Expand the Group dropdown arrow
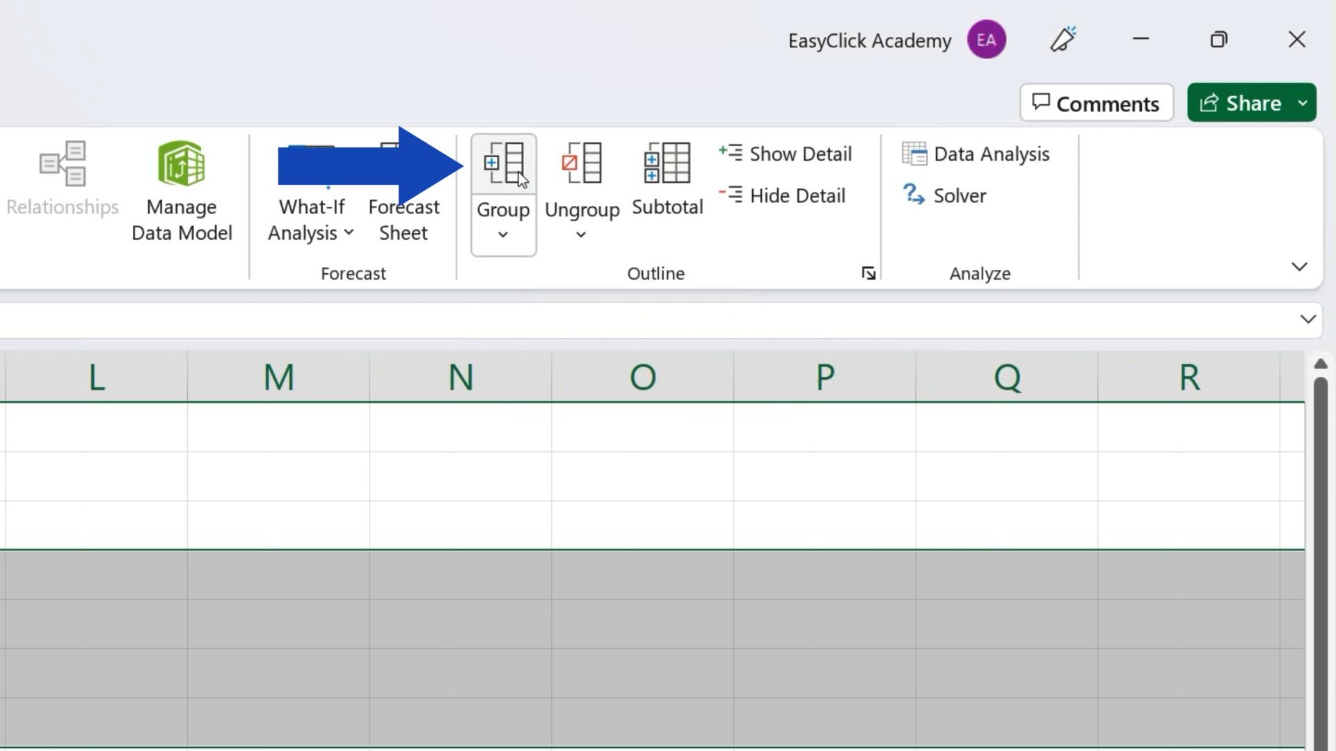This screenshot has height=751, width=1336. (x=503, y=235)
